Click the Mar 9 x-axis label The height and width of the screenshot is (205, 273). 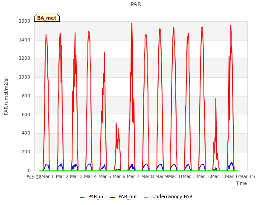[x=162, y=176]
